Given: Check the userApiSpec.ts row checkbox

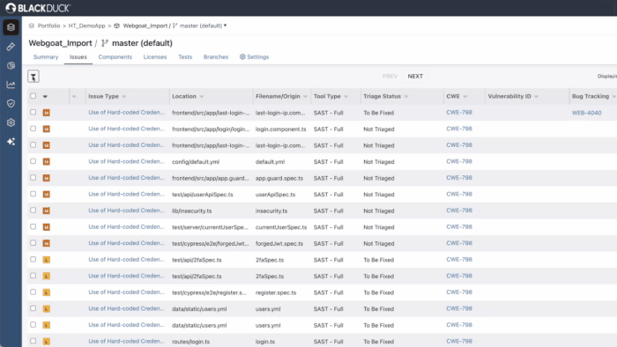Looking at the screenshot, I should (x=33, y=194).
